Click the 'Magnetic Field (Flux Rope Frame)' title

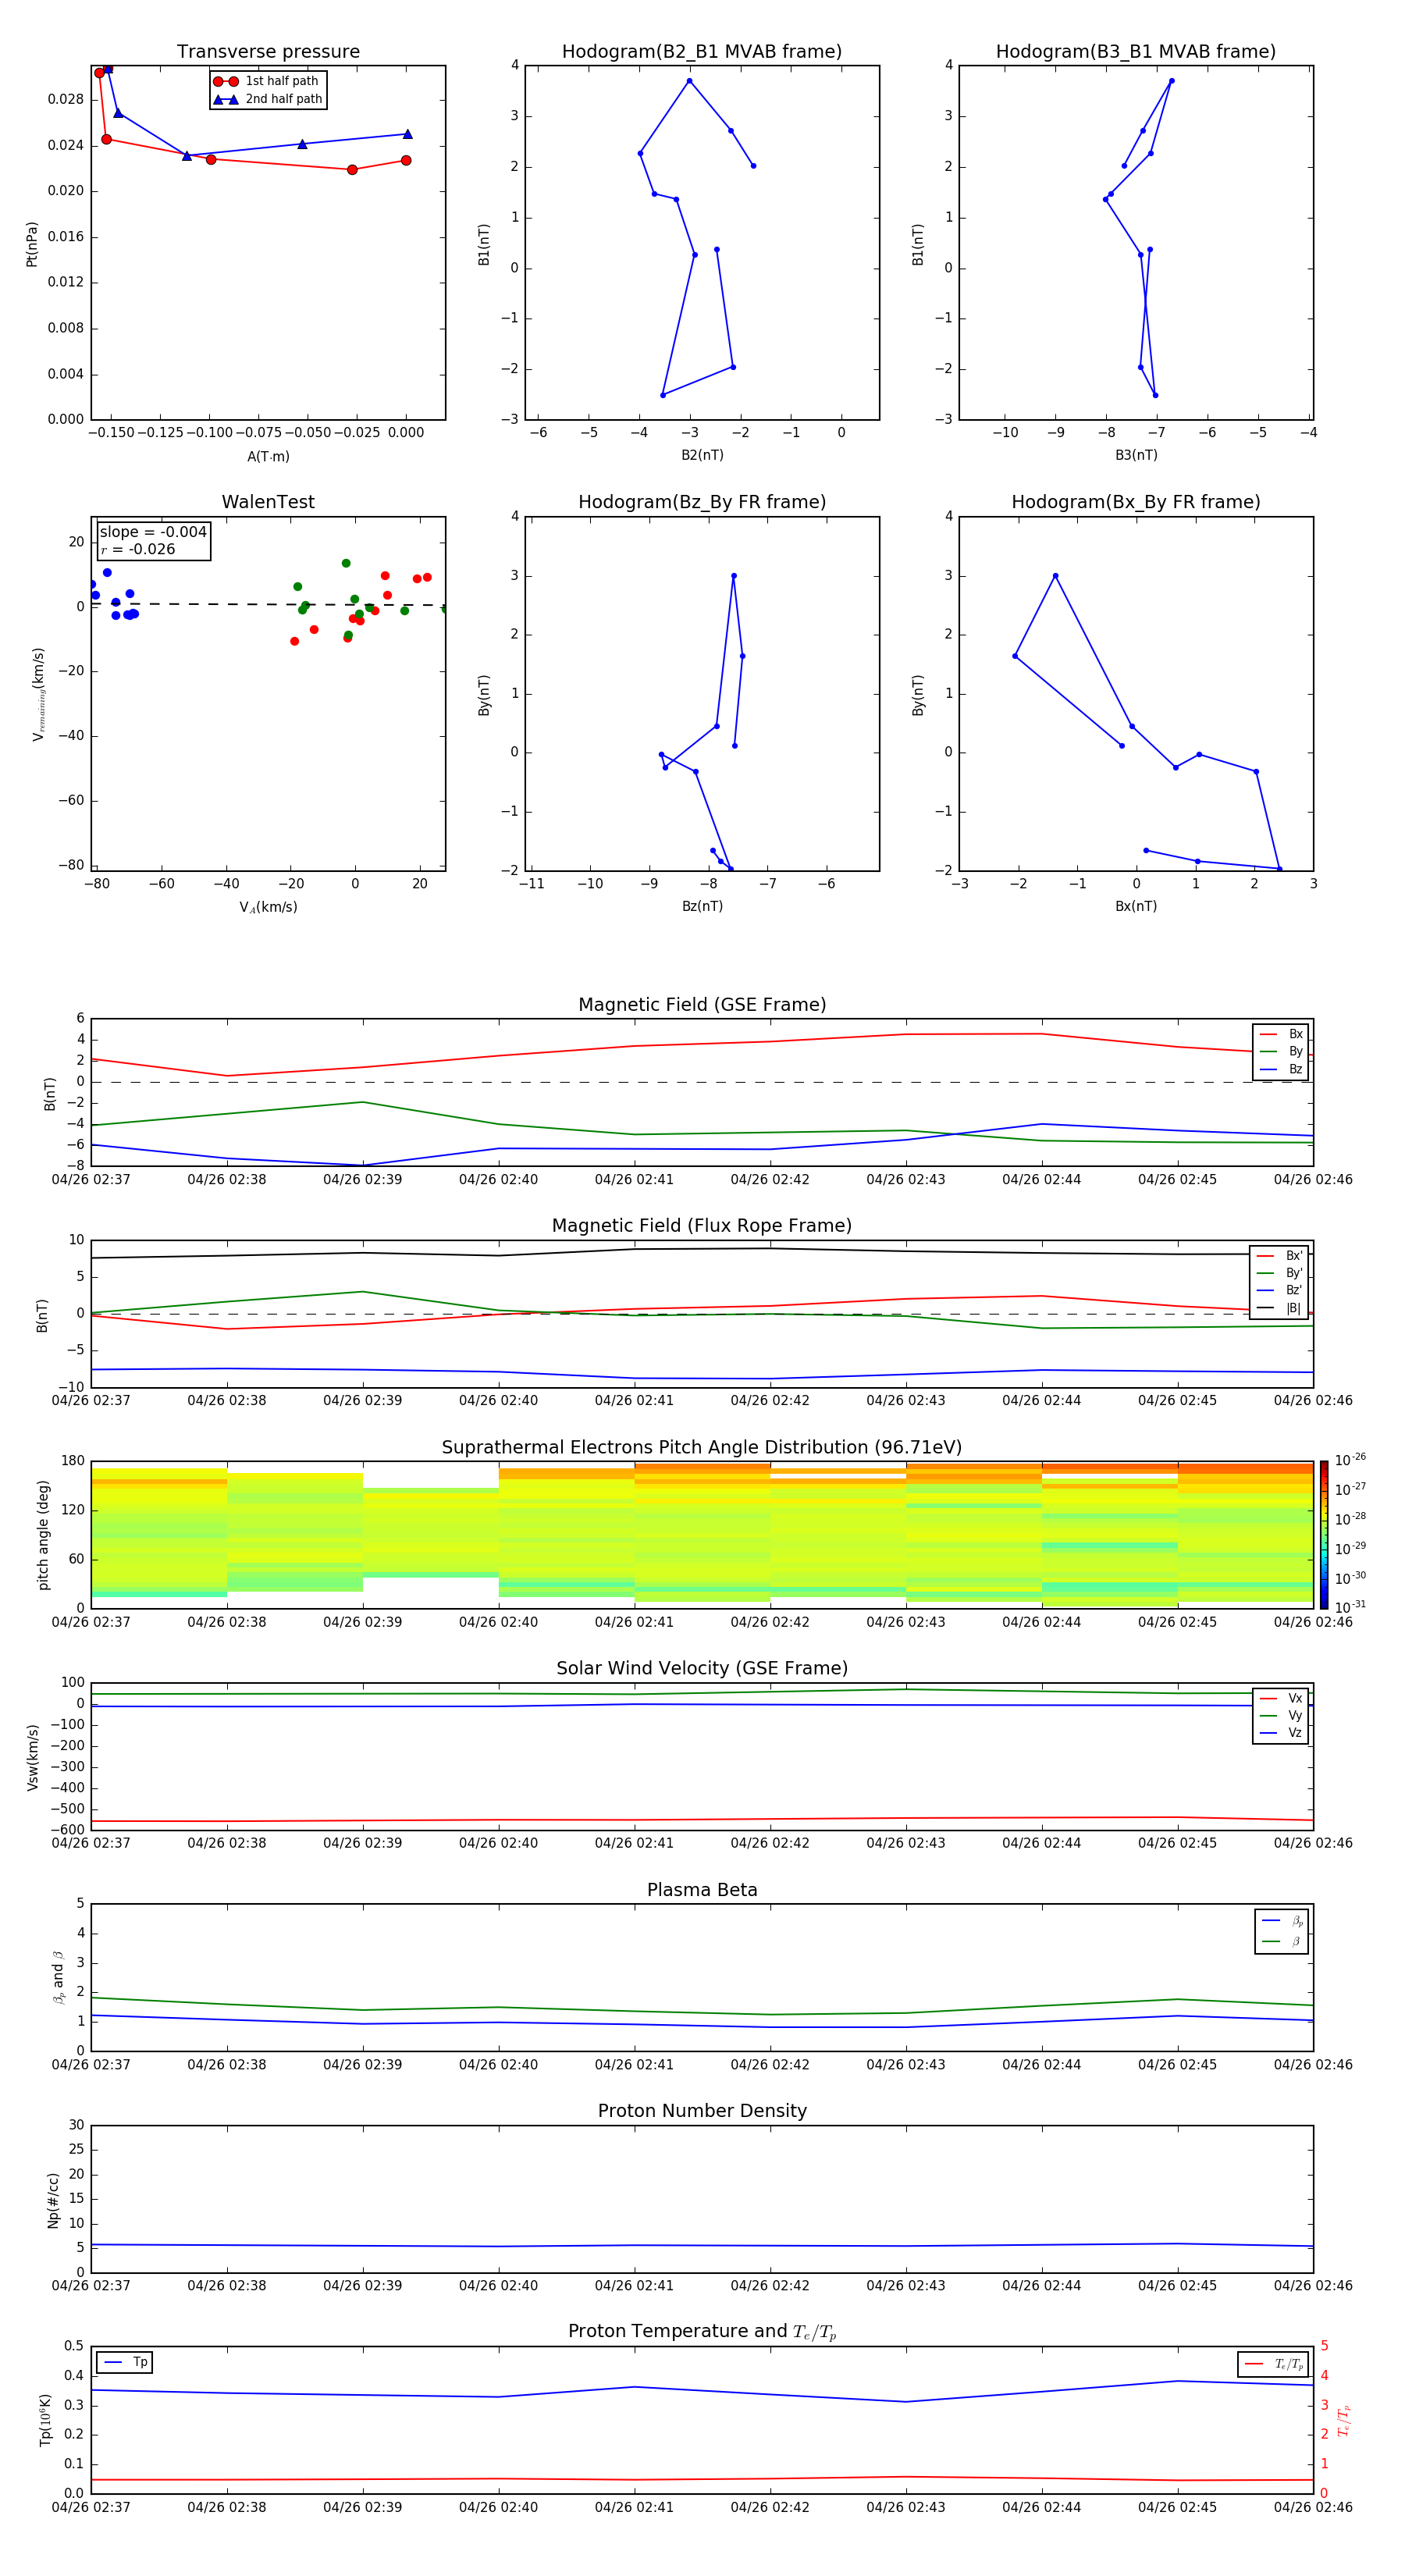[702, 1226]
